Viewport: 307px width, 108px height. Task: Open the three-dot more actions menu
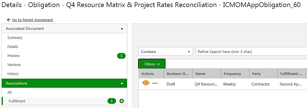click(155, 83)
